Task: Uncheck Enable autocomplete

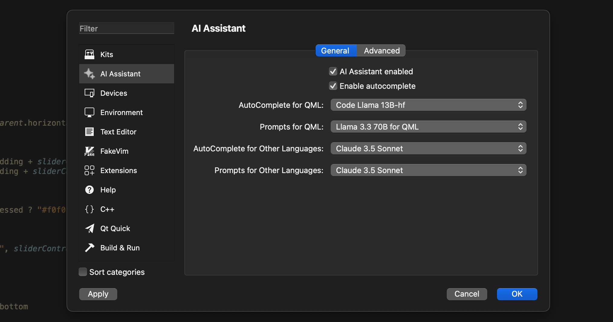Action: (x=333, y=86)
